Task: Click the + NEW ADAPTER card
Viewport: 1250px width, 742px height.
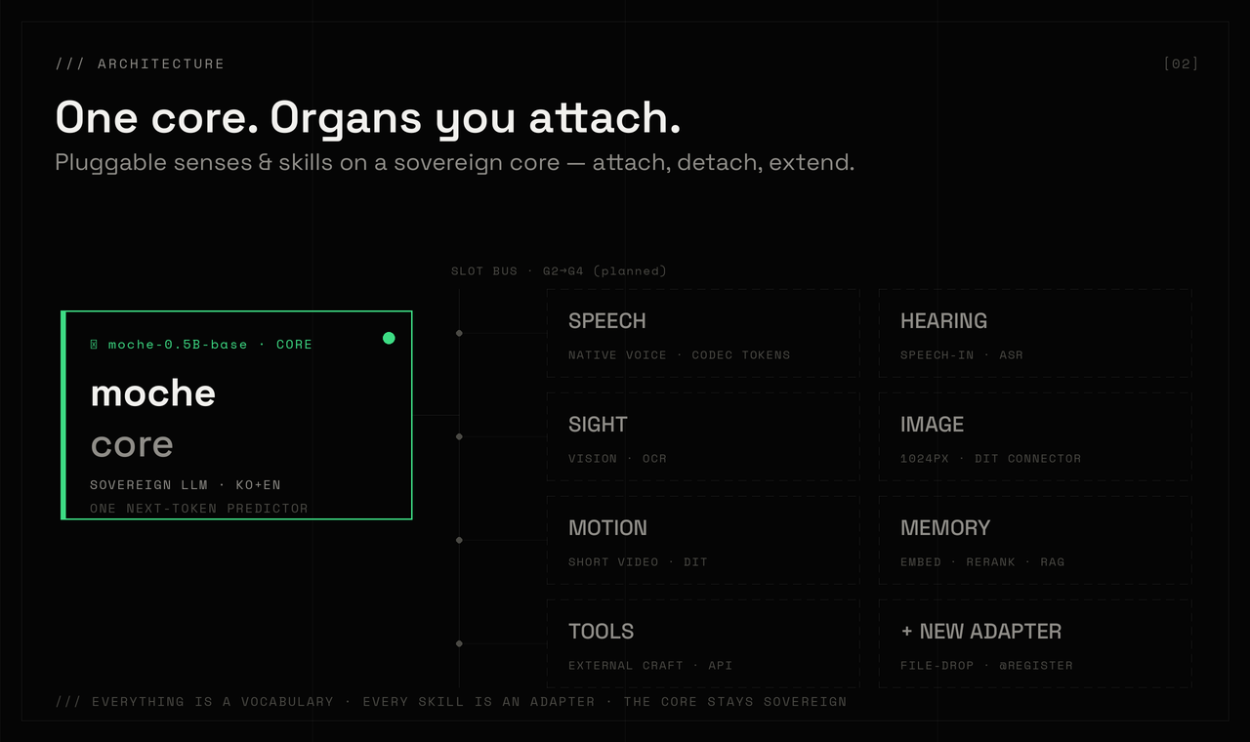Action: (1035, 643)
